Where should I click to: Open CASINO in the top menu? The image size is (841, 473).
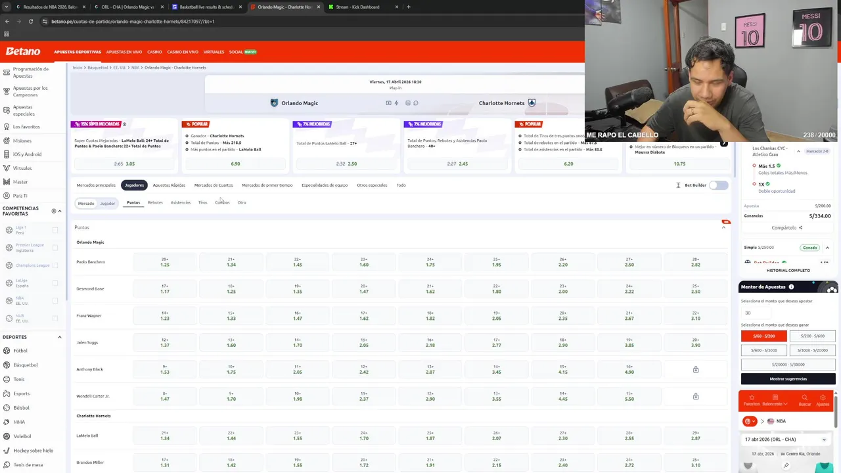tap(154, 52)
